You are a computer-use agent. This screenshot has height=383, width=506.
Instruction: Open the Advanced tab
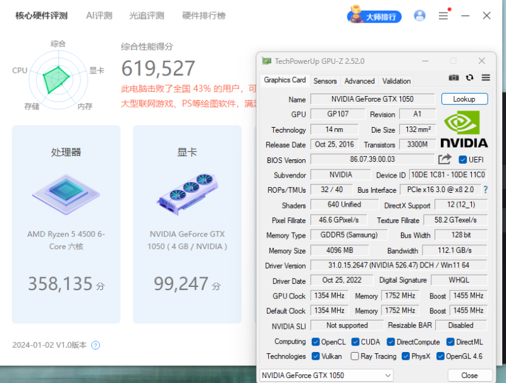coord(359,81)
